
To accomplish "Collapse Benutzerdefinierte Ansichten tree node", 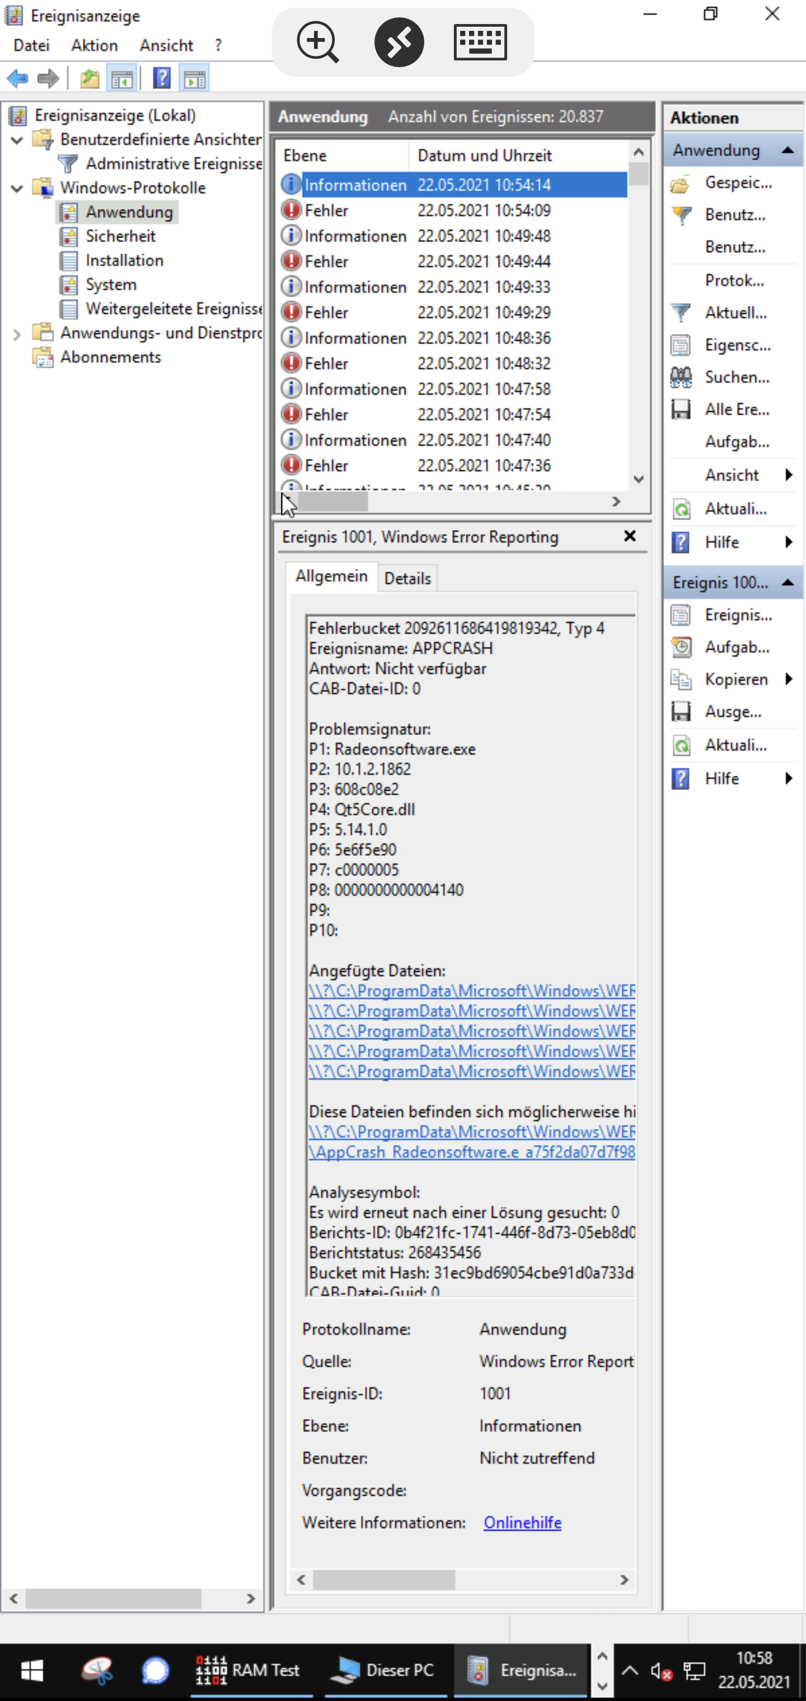I will [x=17, y=140].
